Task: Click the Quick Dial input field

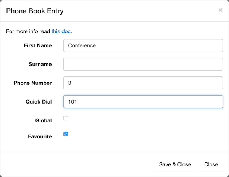Action: coord(143,102)
